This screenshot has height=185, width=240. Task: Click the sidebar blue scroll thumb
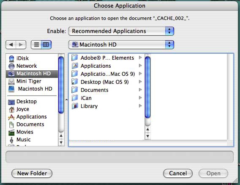61,85
